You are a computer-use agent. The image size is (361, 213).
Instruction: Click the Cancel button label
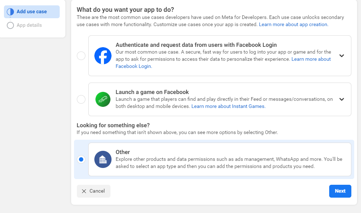click(x=97, y=191)
